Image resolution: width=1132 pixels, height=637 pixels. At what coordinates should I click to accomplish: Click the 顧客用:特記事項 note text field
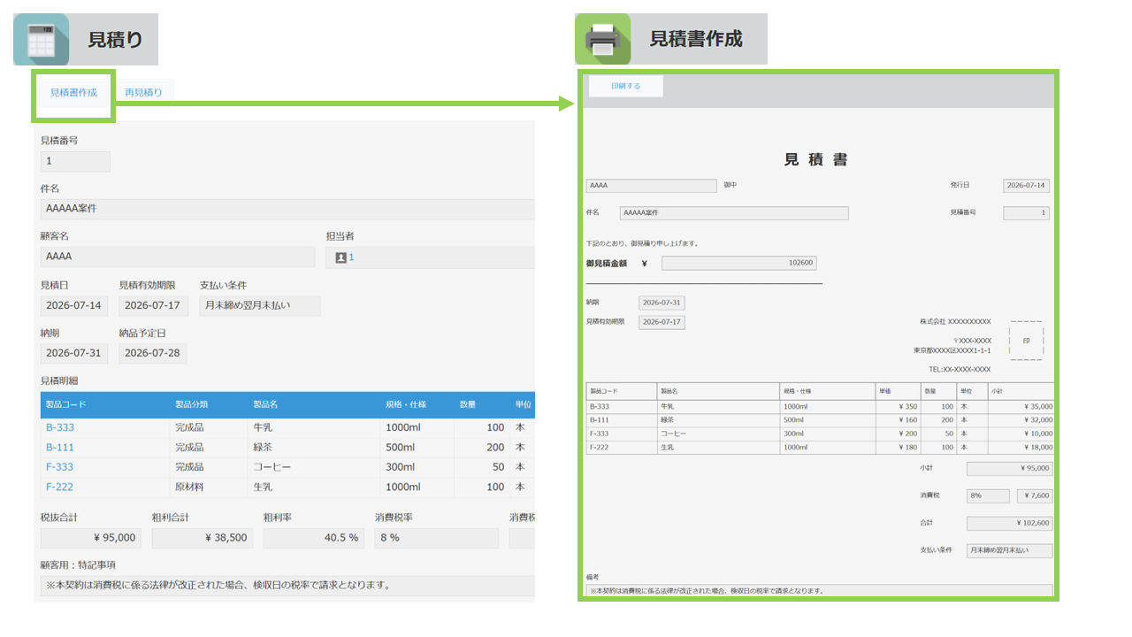[287, 586]
